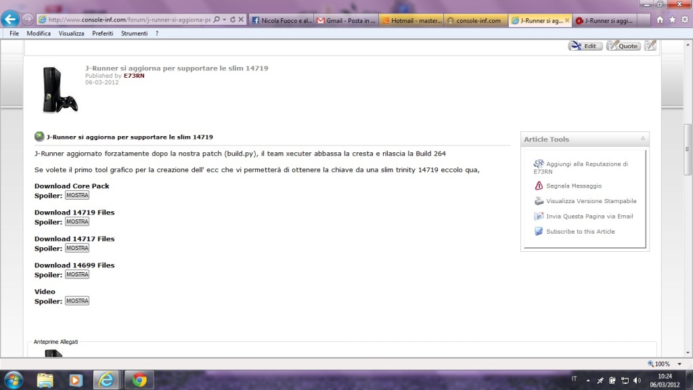This screenshot has width=693, height=390.
Task: Click the Quote button
Action: [623, 46]
